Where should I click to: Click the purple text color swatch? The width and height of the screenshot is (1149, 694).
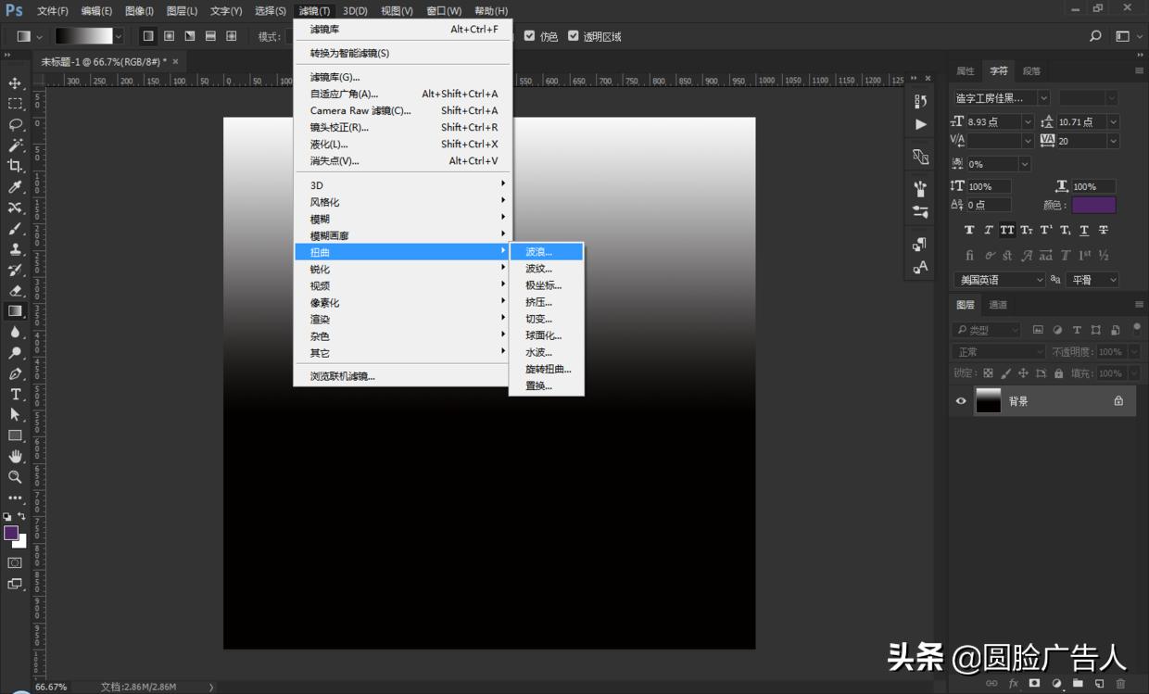[1093, 205]
